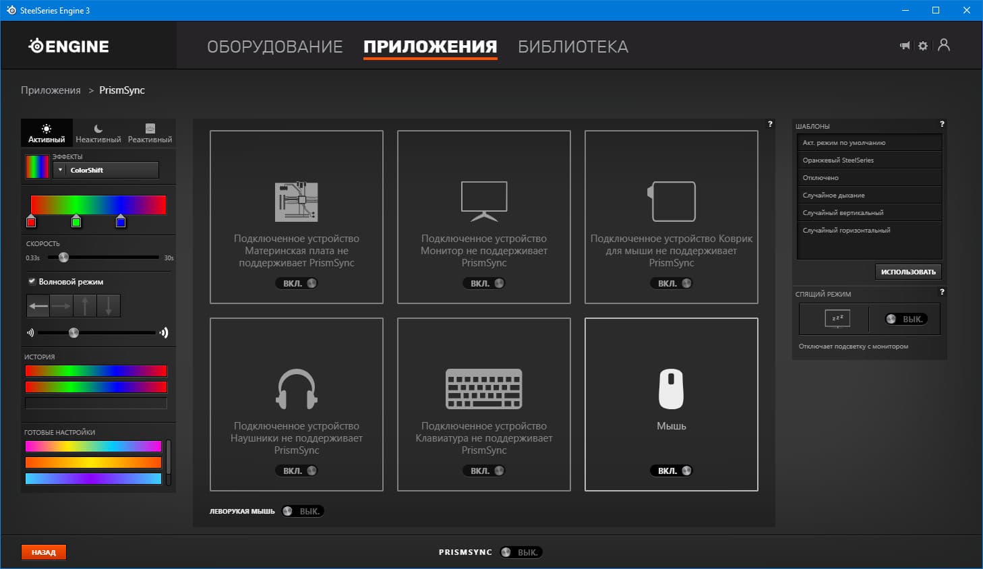Open the user account icon
Screen dimensions: 983x569
(944, 45)
